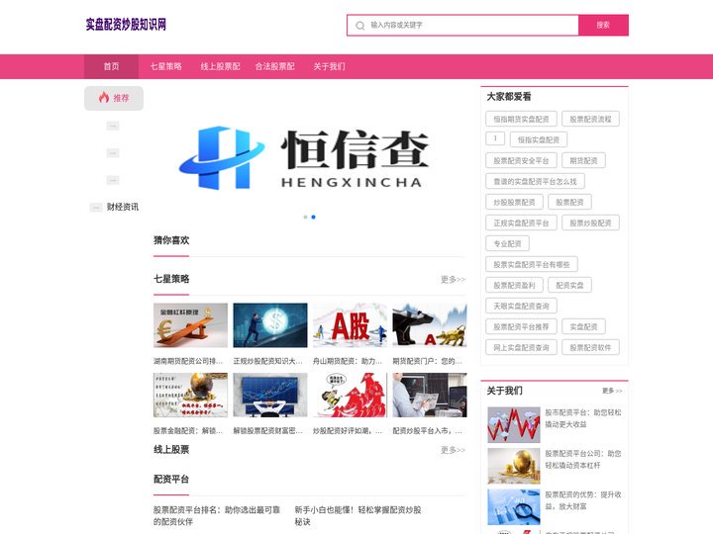Open the 合法股票配 nav item
This screenshot has width=713, height=534.
tap(274, 67)
